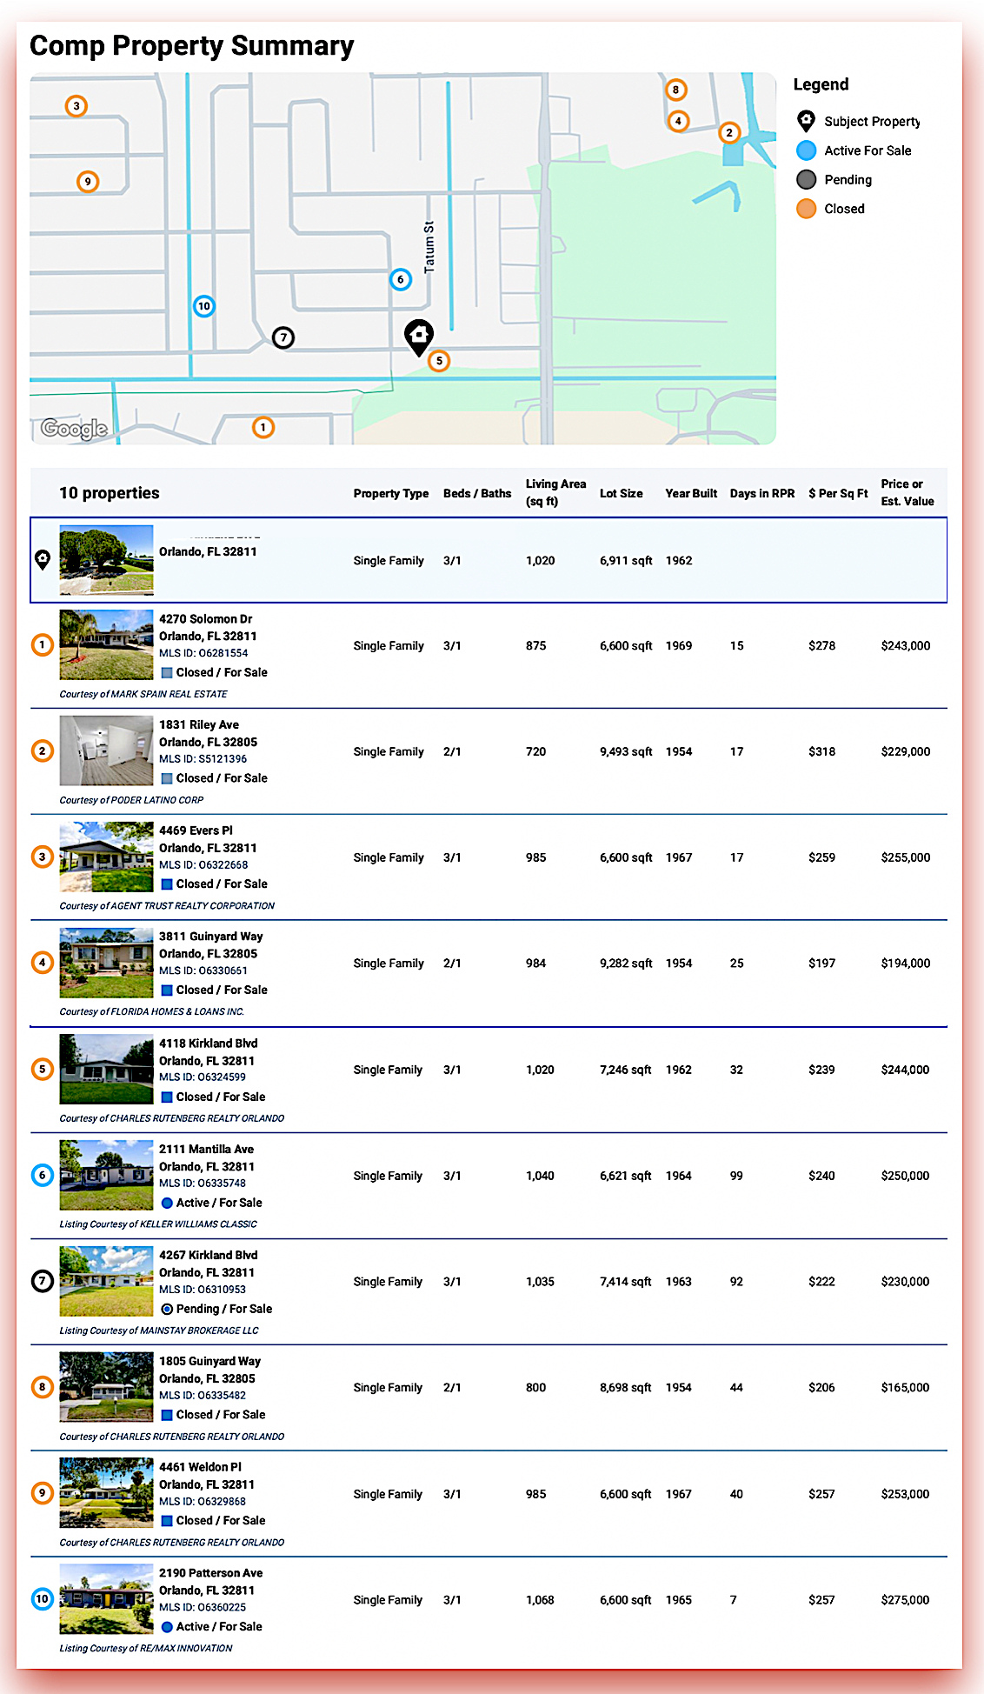Screen dimensions: 984x1694
Task: Select orange marker 5 beside subject pin
Action: [439, 361]
